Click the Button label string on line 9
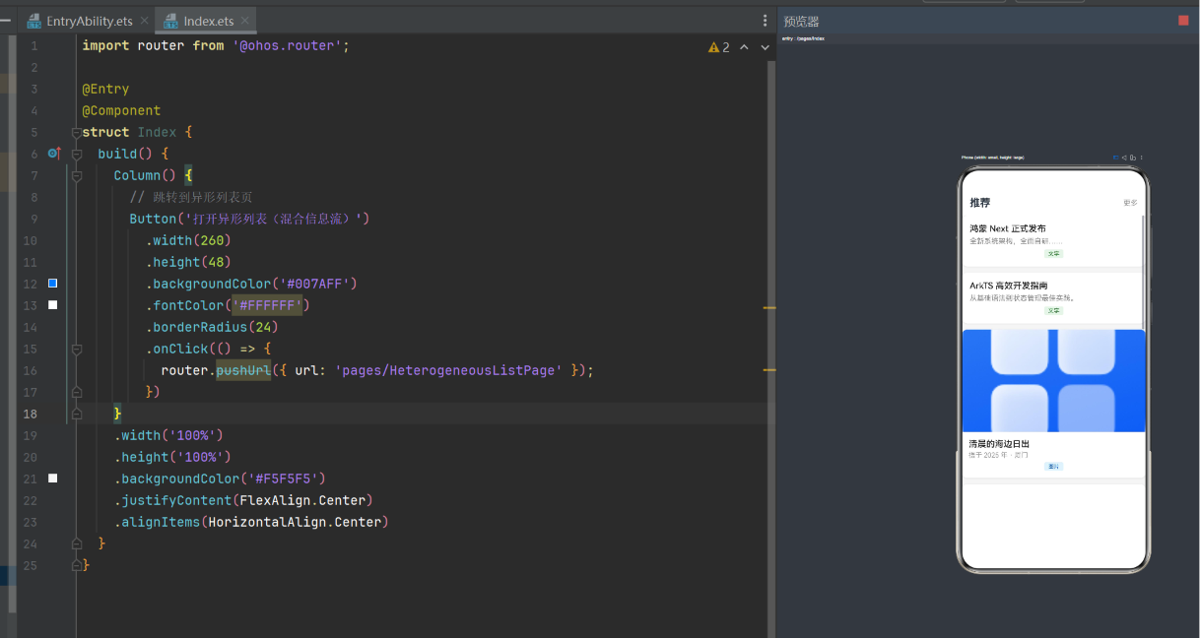 273,219
